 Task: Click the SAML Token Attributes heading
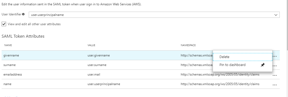tap(23, 36)
